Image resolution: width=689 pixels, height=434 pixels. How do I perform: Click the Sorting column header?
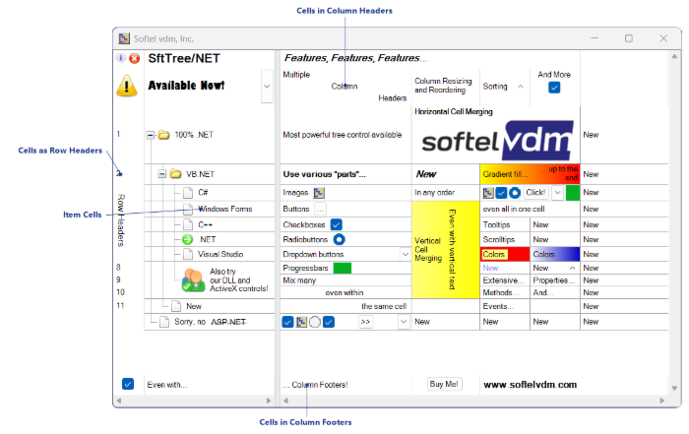tap(504, 87)
